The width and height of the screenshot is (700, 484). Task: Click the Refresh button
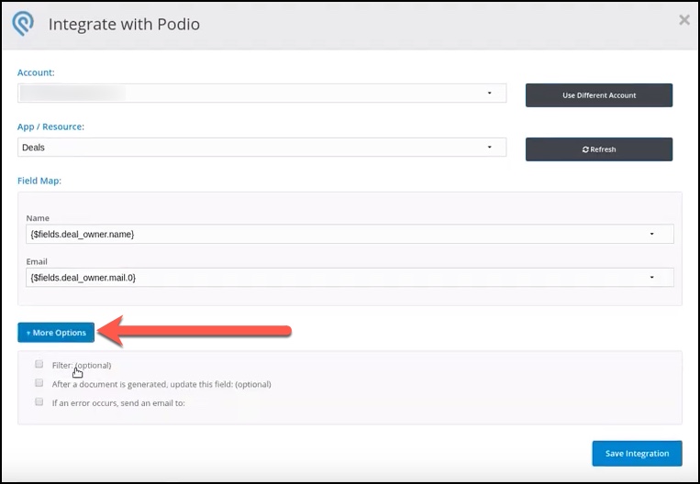(x=598, y=149)
